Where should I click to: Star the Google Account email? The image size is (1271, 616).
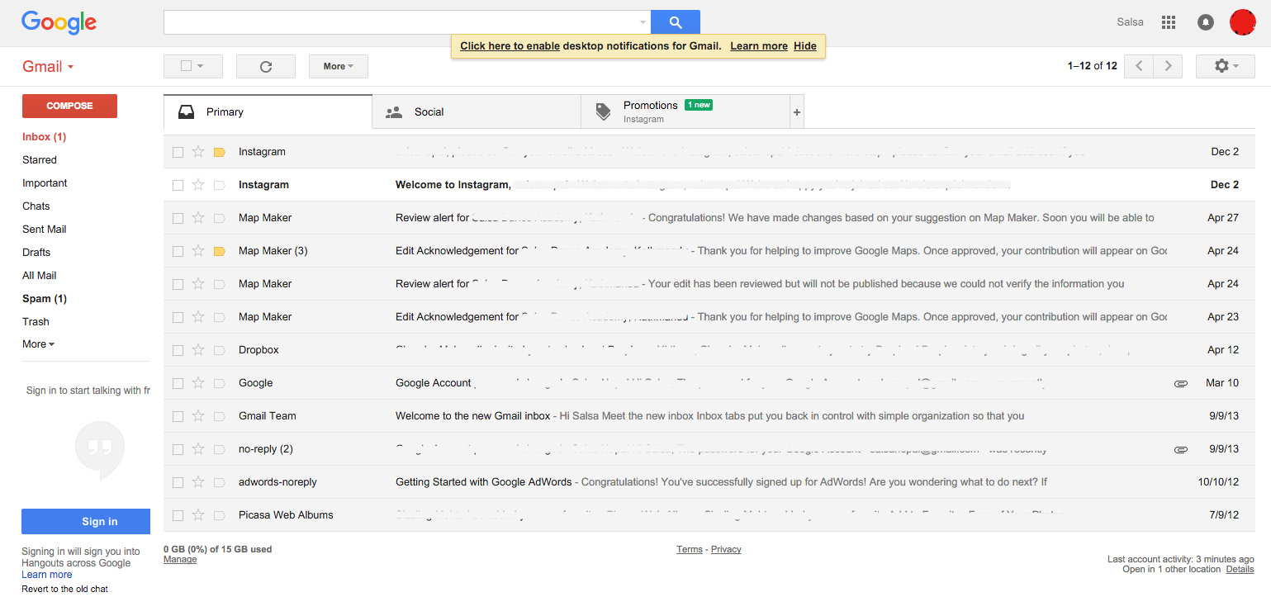point(198,383)
